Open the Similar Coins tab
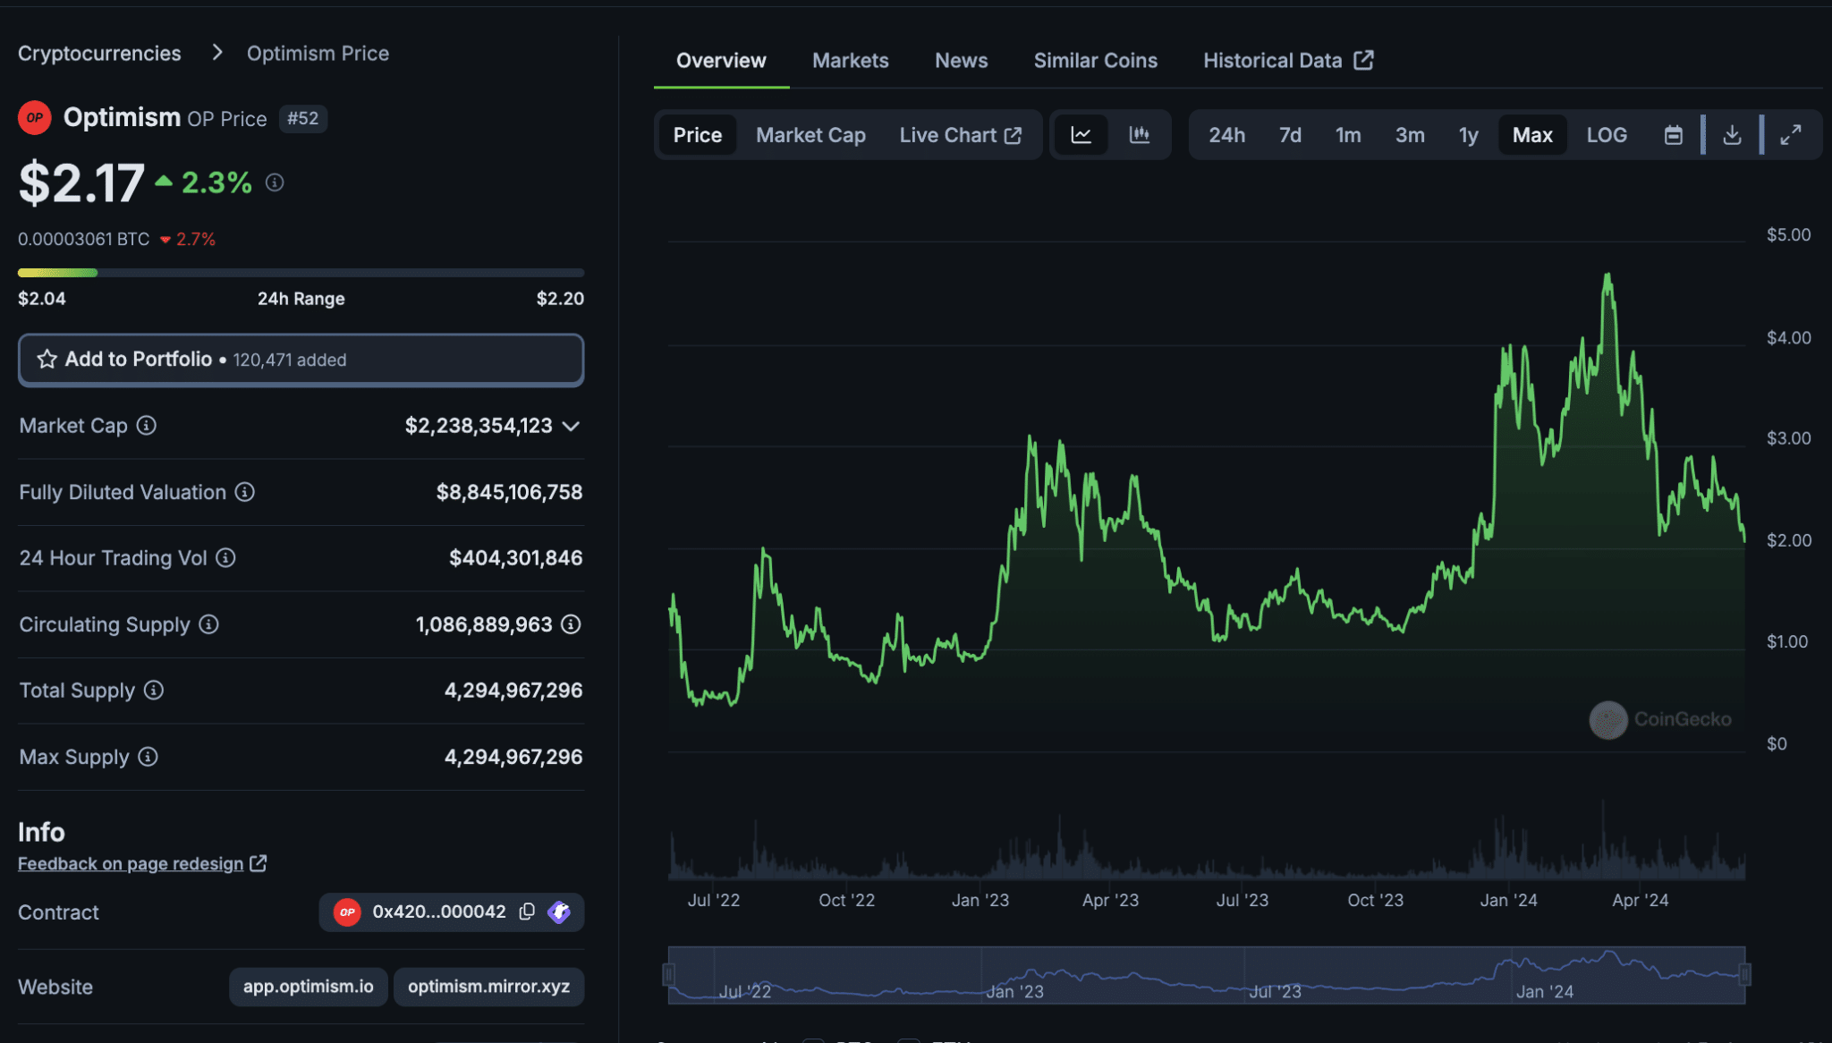This screenshot has height=1043, width=1832. point(1095,61)
